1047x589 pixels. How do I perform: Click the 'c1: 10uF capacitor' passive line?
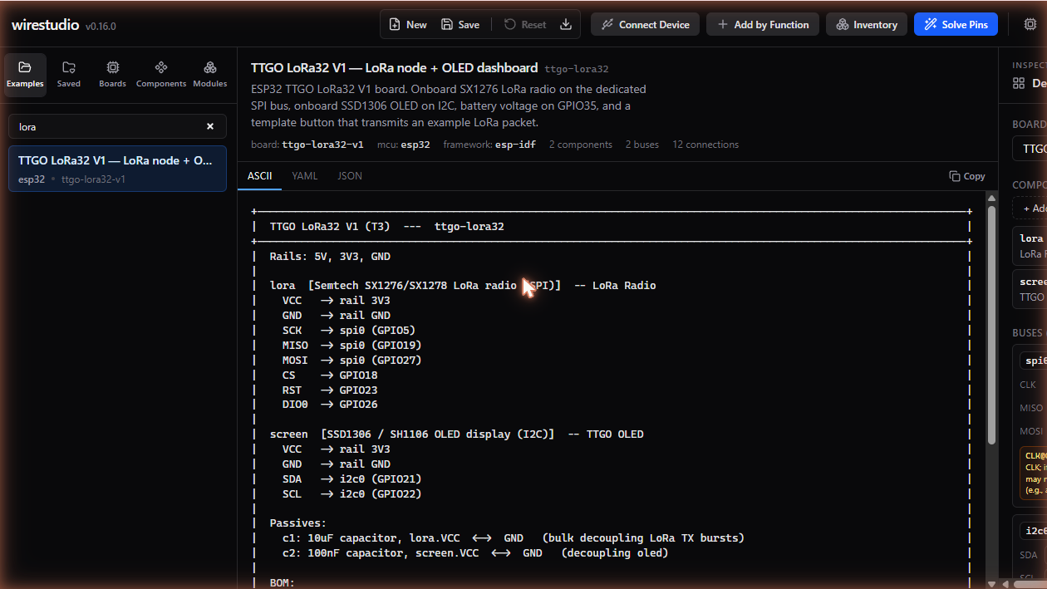click(x=514, y=538)
